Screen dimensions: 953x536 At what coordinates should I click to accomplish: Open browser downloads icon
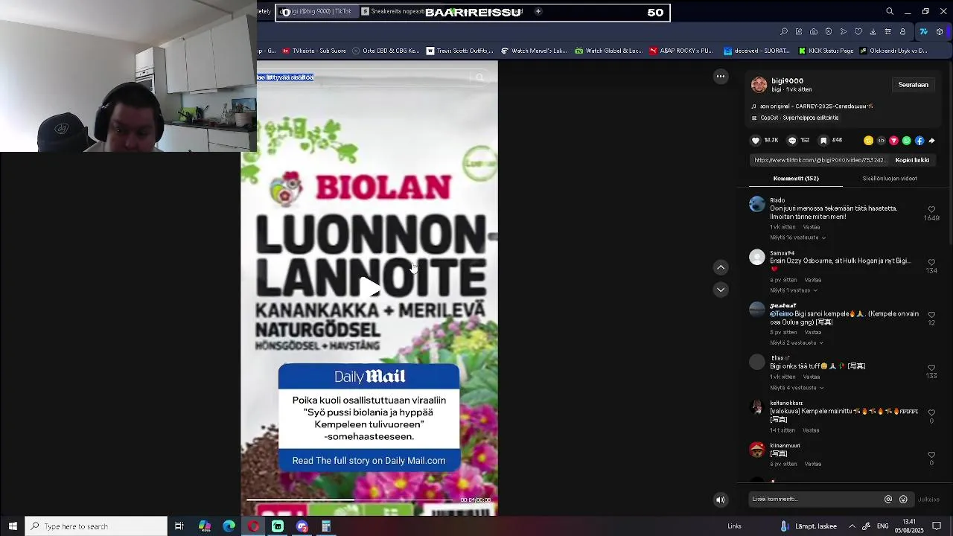pyautogui.click(x=873, y=32)
